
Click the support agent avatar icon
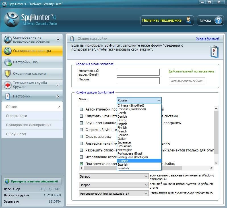point(188,20)
